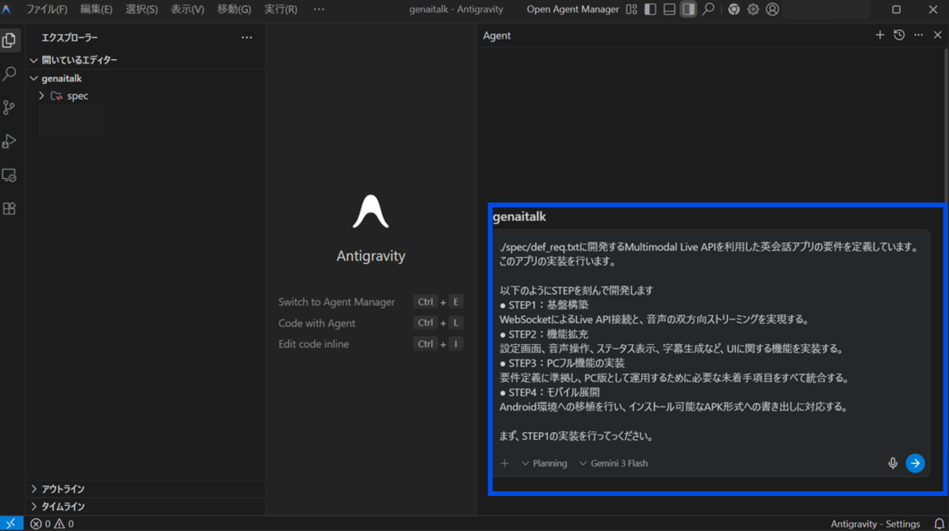The image size is (949, 531).
Task: Send the prompt with the blue arrow button
Action: point(916,463)
